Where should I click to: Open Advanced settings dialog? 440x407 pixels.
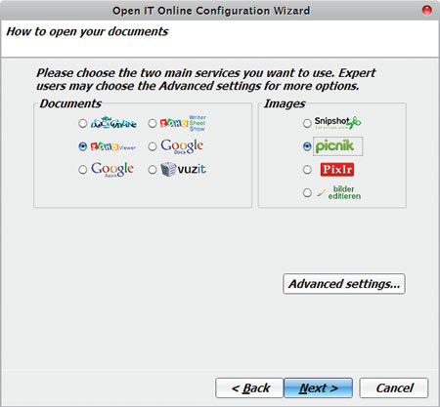(344, 284)
